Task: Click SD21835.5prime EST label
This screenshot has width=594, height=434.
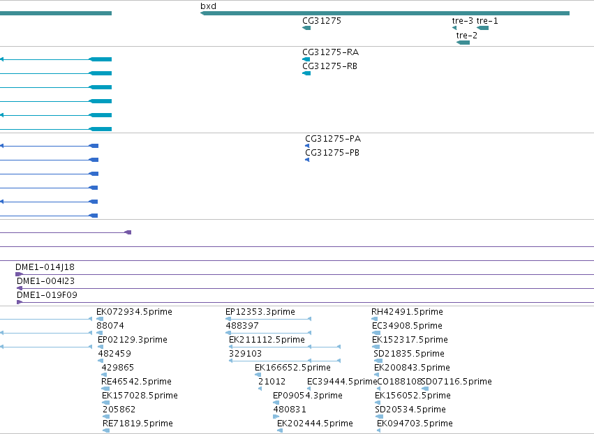Action: pyautogui.click(x=409, y=354)
